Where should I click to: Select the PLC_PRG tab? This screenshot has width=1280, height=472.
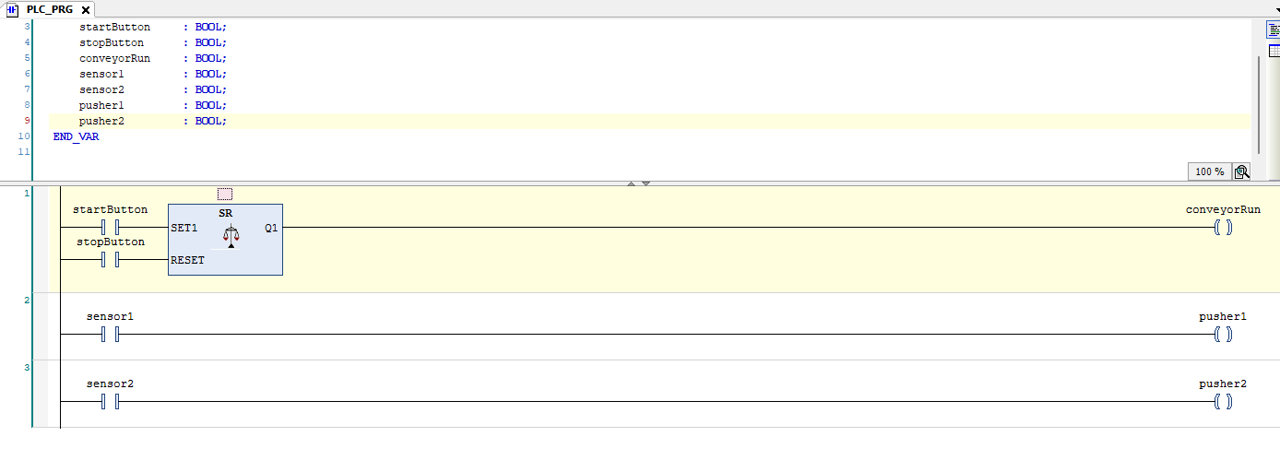[49, 9]
